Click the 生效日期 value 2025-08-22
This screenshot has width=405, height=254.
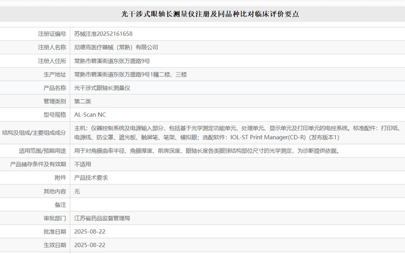click(89, 245)
